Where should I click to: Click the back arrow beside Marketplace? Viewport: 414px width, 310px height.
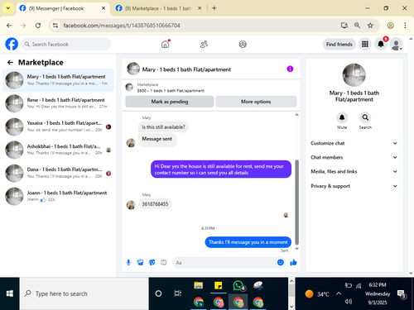point(10,63)
